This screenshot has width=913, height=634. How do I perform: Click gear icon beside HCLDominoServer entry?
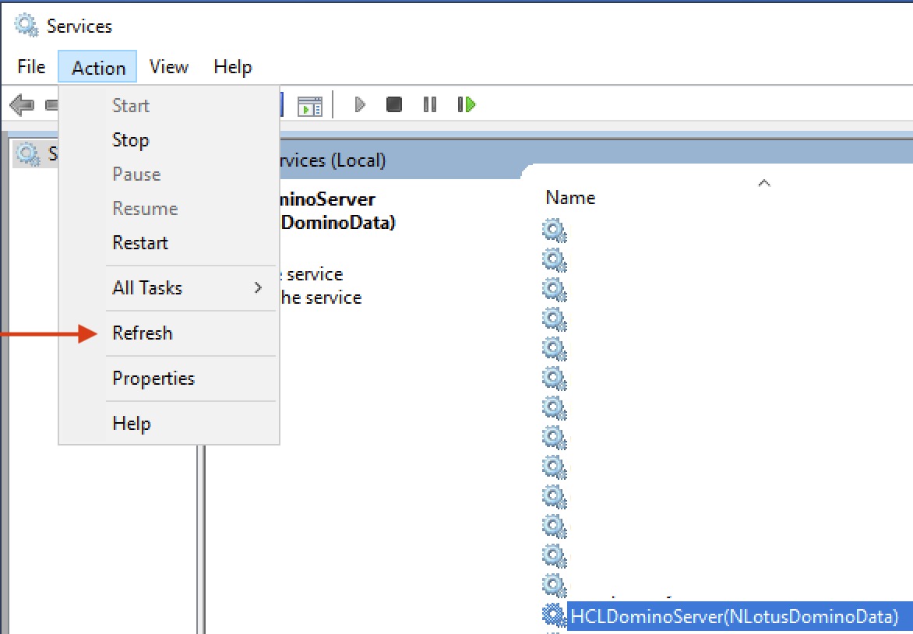[x=554, y=616]
